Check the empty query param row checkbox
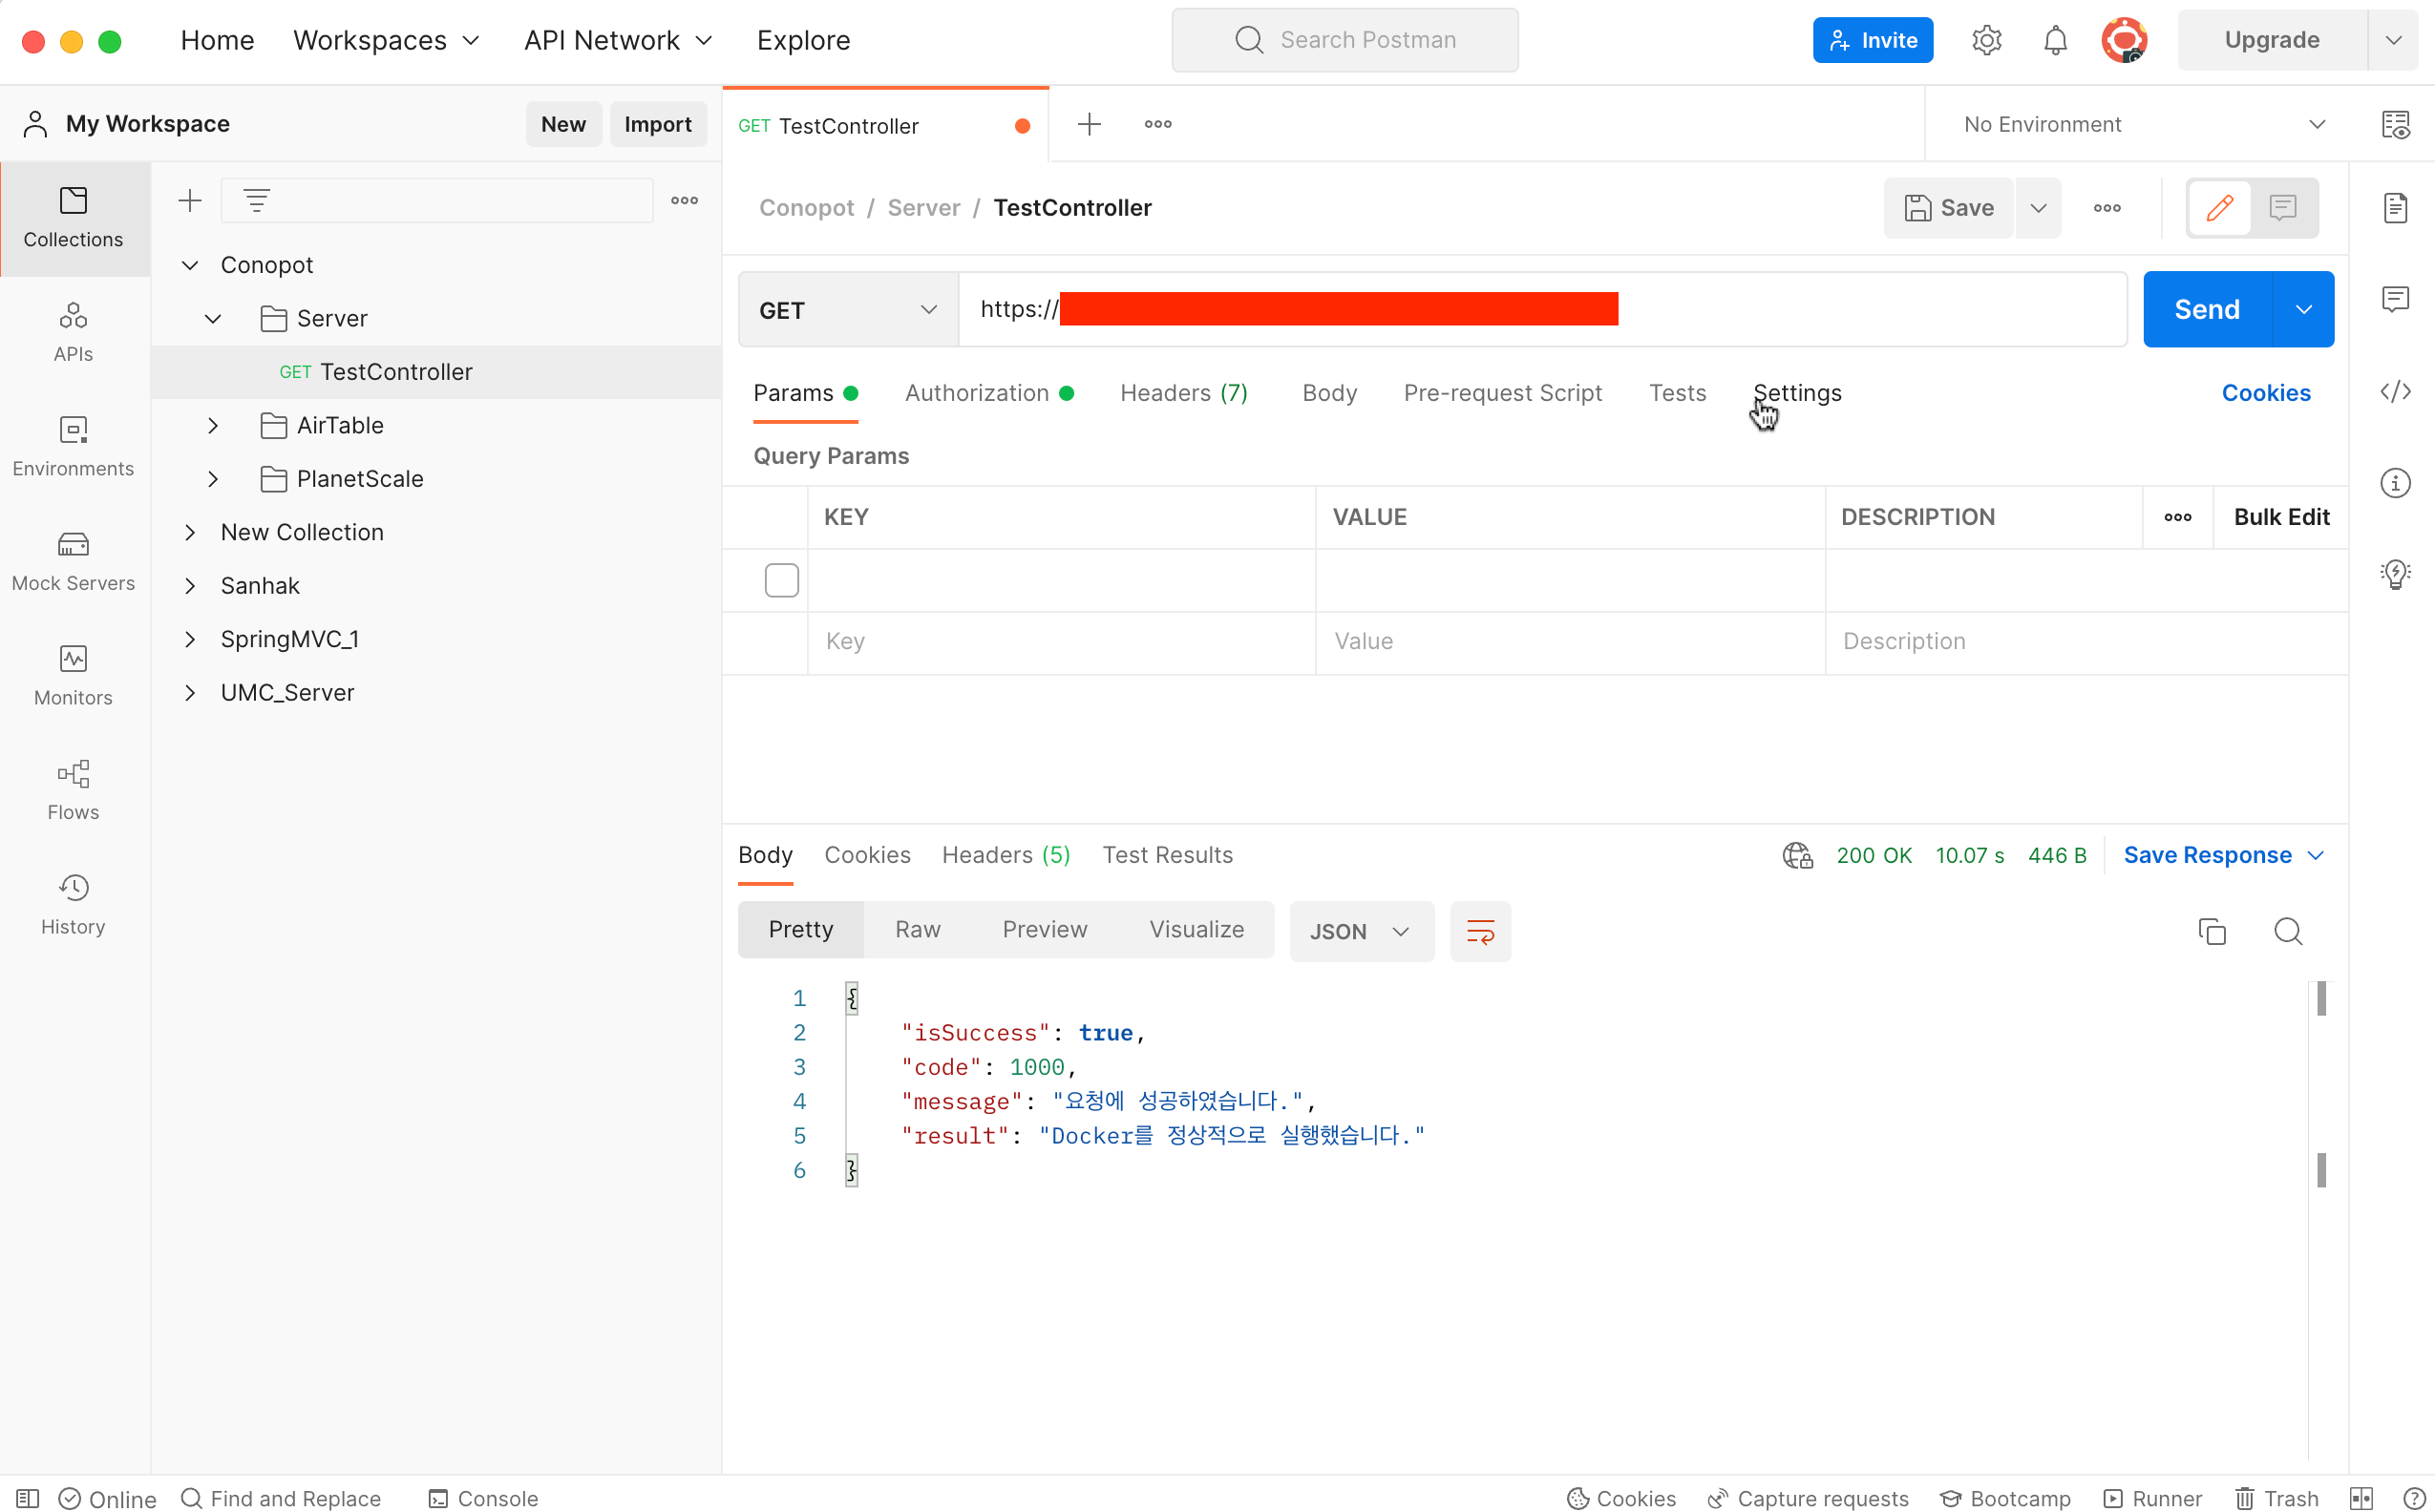 pos(781,580)
